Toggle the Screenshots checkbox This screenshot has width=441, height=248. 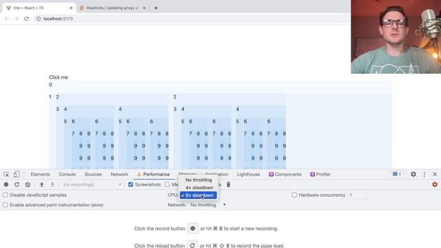[130, 185]
